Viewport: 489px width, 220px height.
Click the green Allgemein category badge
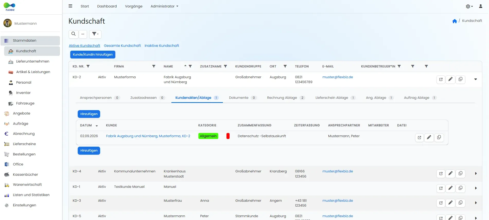(208, 136)
